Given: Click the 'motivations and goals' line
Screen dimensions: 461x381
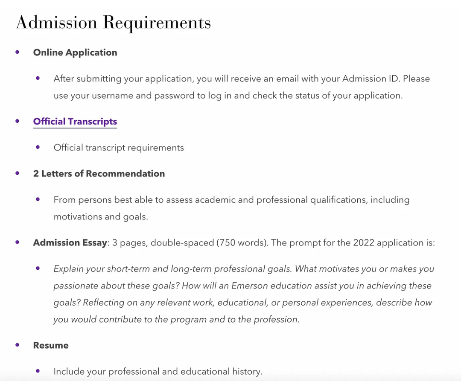Looking at the screenshot, I should [101, 216].
